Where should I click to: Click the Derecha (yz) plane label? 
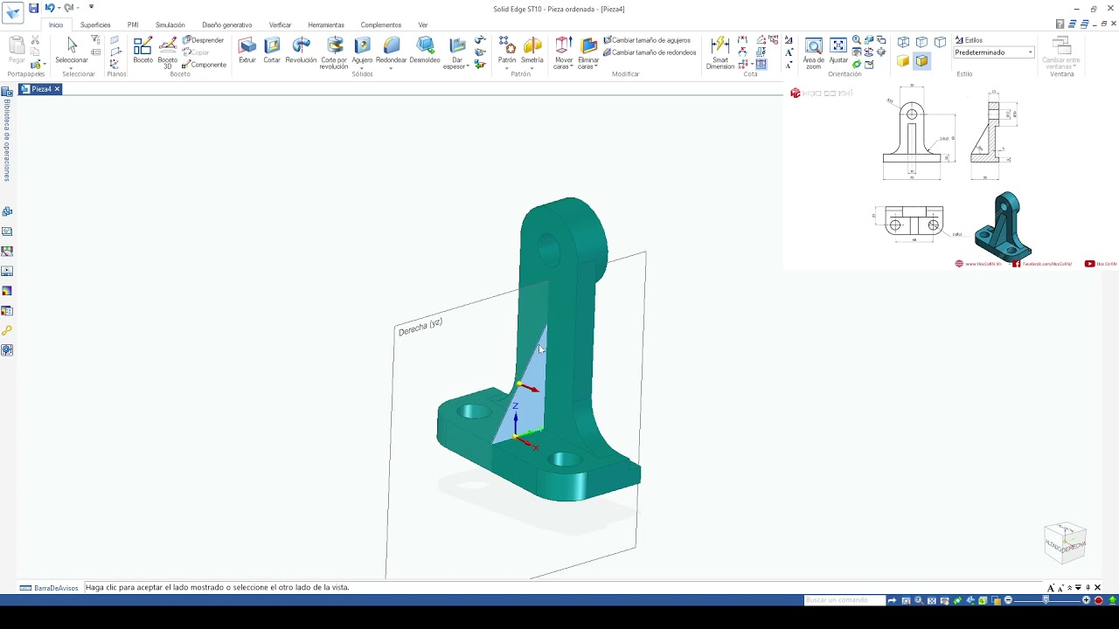click(x=420, y=328)
